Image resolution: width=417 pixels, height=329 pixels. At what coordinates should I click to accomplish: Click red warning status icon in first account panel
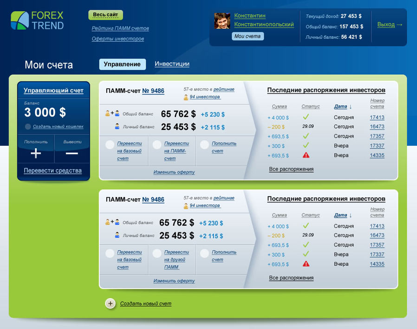[x=306, y=155]
